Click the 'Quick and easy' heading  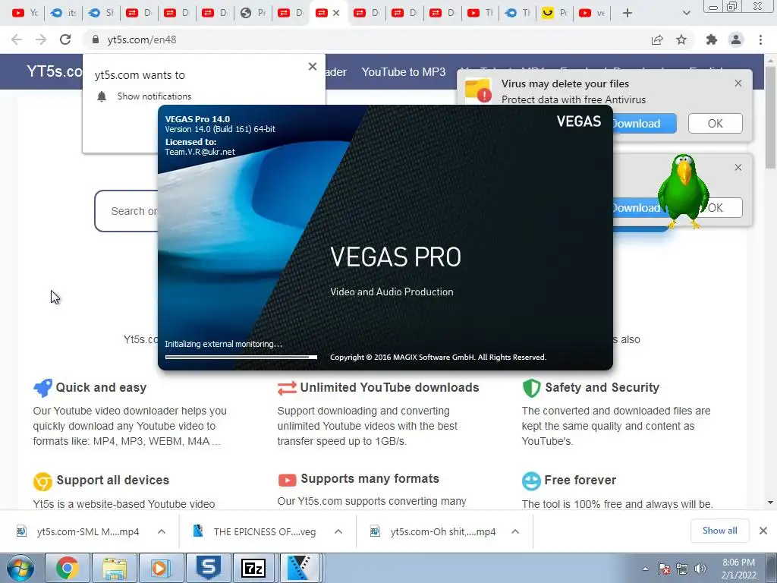(101, 388)
